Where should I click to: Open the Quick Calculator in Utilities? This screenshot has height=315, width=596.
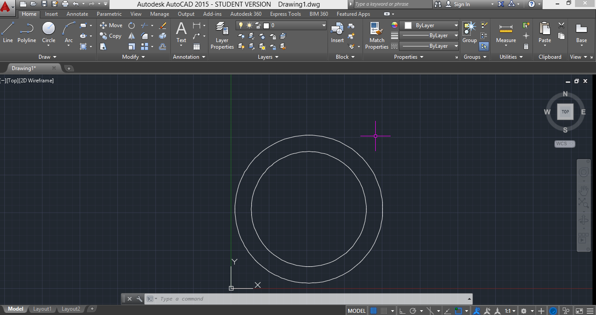pos(526,46)
